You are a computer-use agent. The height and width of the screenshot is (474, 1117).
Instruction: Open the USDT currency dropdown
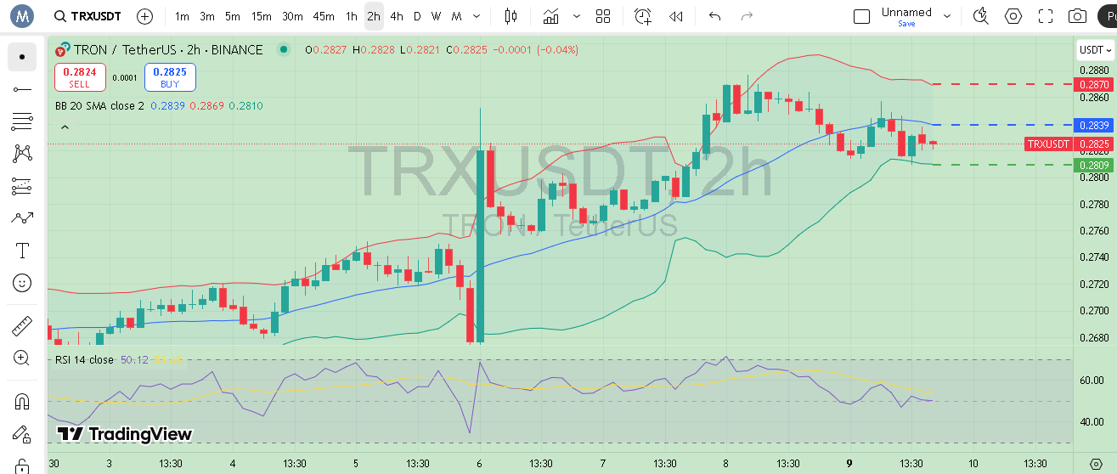[1095, 50]
